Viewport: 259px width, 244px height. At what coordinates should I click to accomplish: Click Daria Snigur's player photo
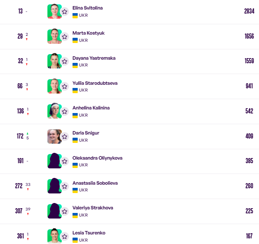point(55,137)
